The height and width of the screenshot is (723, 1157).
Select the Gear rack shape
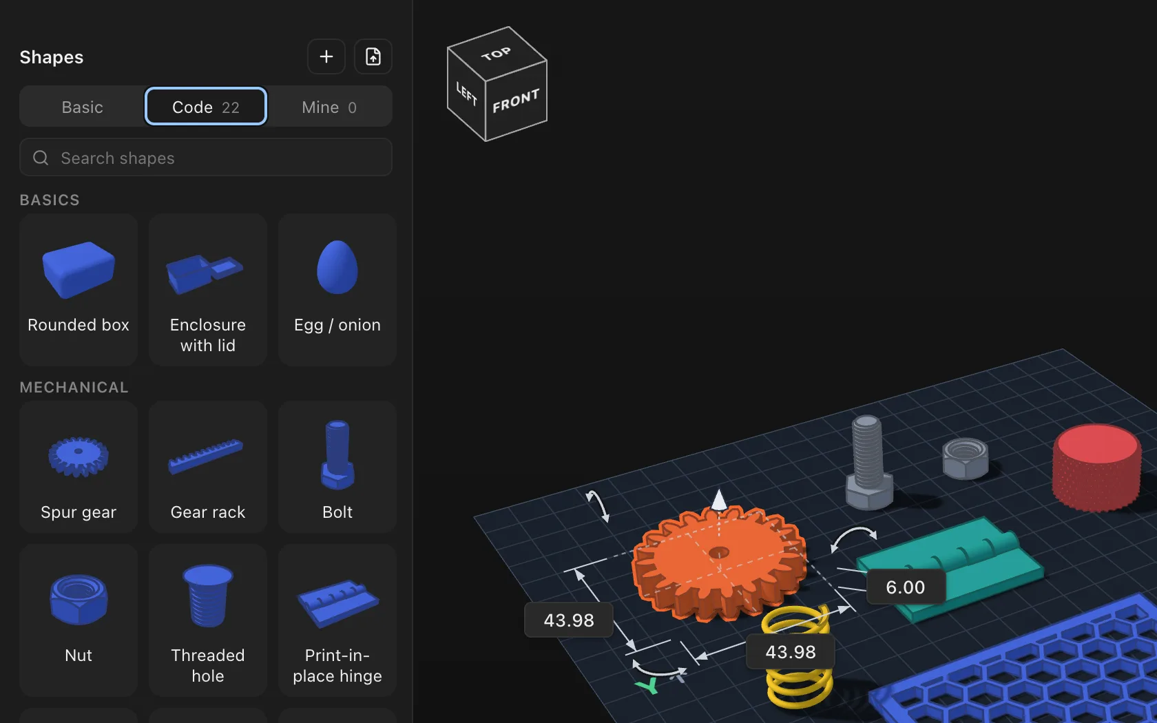[208, 467]
